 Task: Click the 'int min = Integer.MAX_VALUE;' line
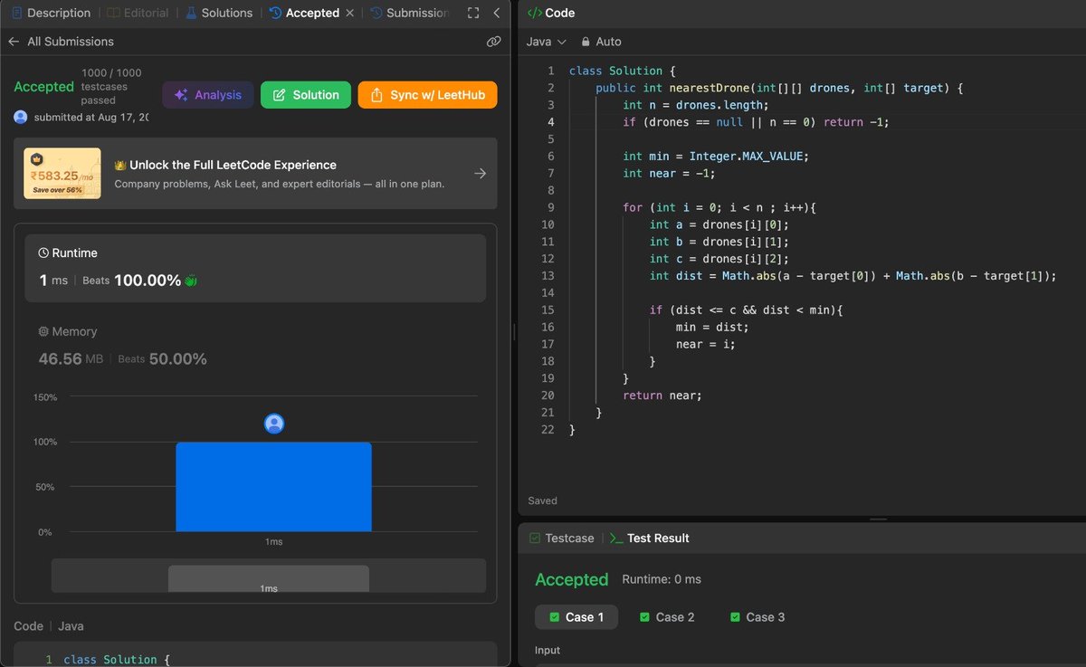[715, 156]
